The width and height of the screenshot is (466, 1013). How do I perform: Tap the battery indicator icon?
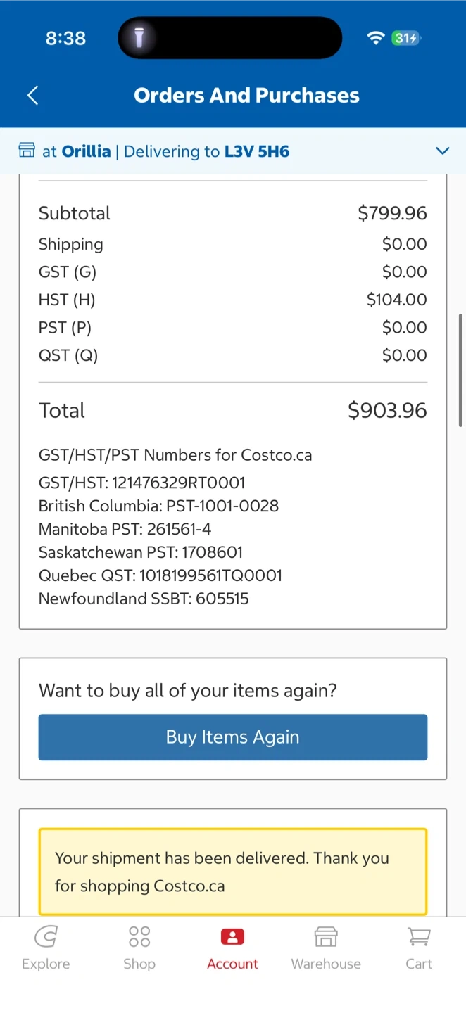(406, 38)
